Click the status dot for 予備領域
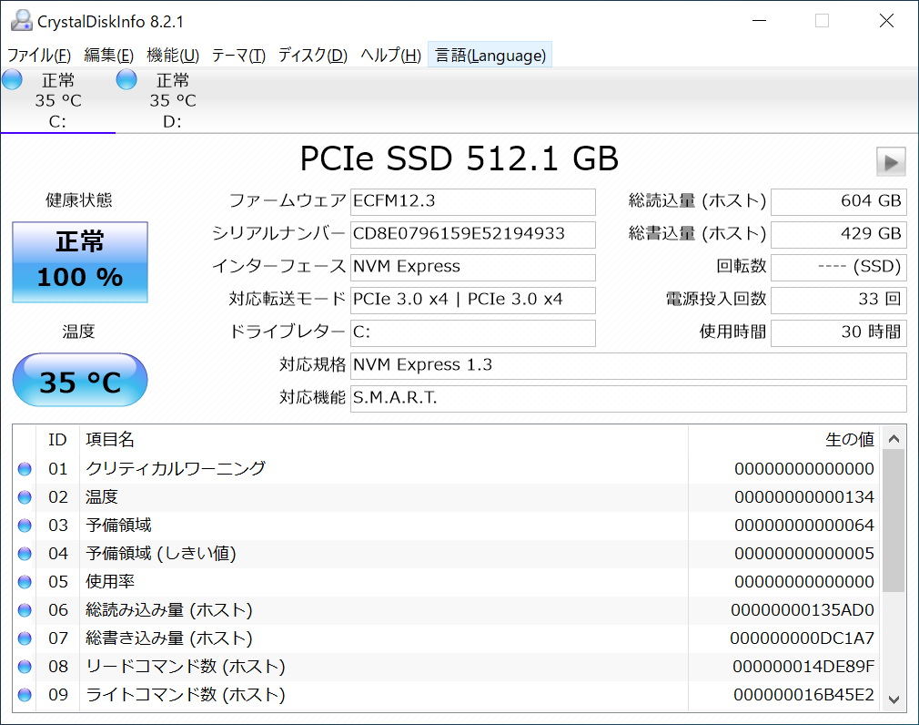Viewport: 919px width, 725px height. pyautogui.click(x=25, y=525)
